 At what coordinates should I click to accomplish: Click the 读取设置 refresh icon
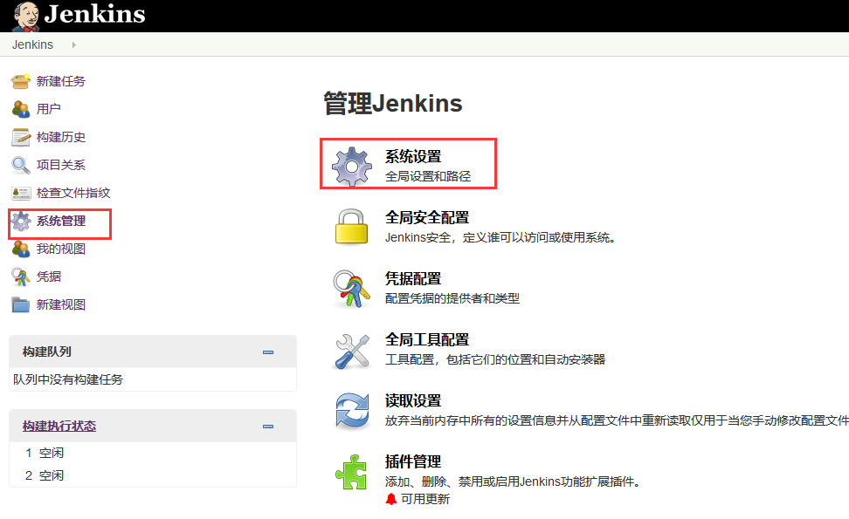coord(352,412)
